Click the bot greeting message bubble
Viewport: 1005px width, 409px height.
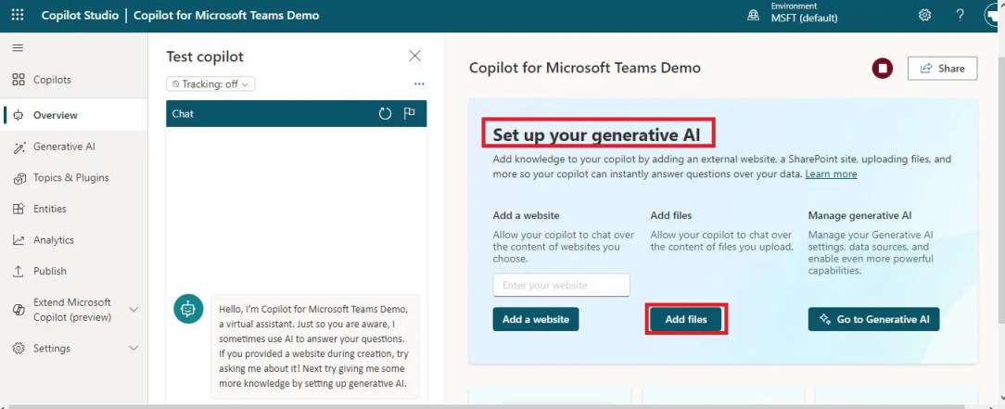pyautogui.click(x=314, y=347)
